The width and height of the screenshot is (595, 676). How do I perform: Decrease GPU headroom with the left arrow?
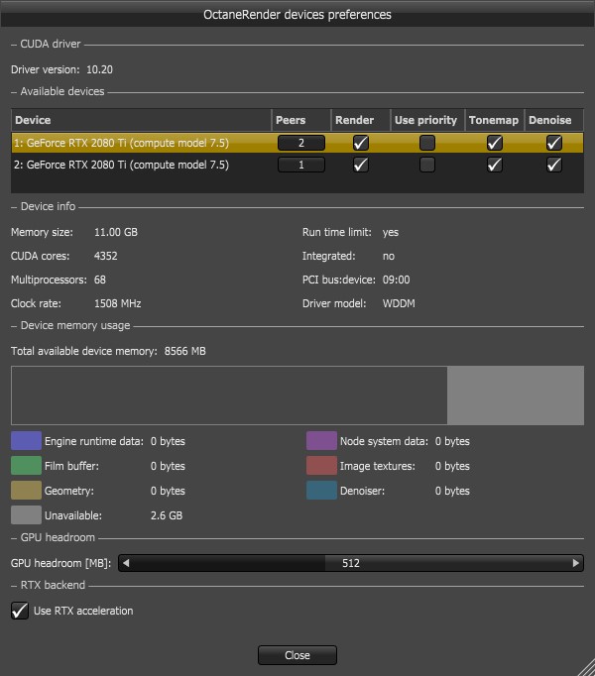(x=126, y=563)
